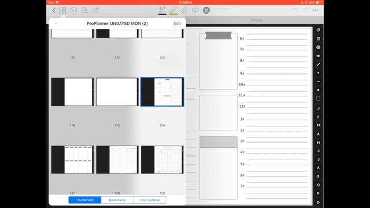
Task: Jump to the November N month tab
Action: click(x=319, y=194)
